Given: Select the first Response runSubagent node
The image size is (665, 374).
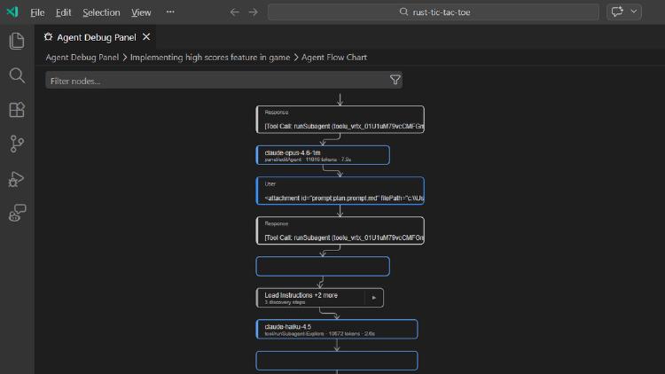Looking at the screenshot, I should (340, 119).
